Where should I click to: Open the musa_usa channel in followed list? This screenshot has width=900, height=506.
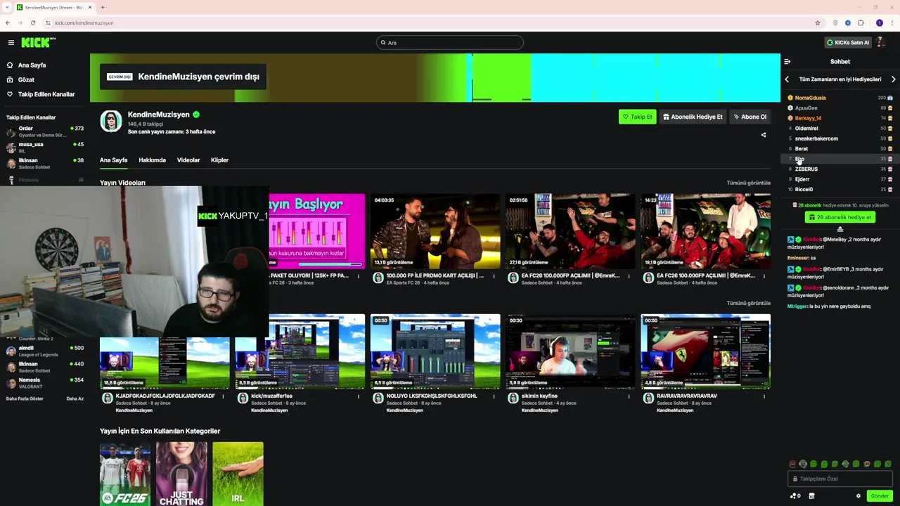click(45, 147)
